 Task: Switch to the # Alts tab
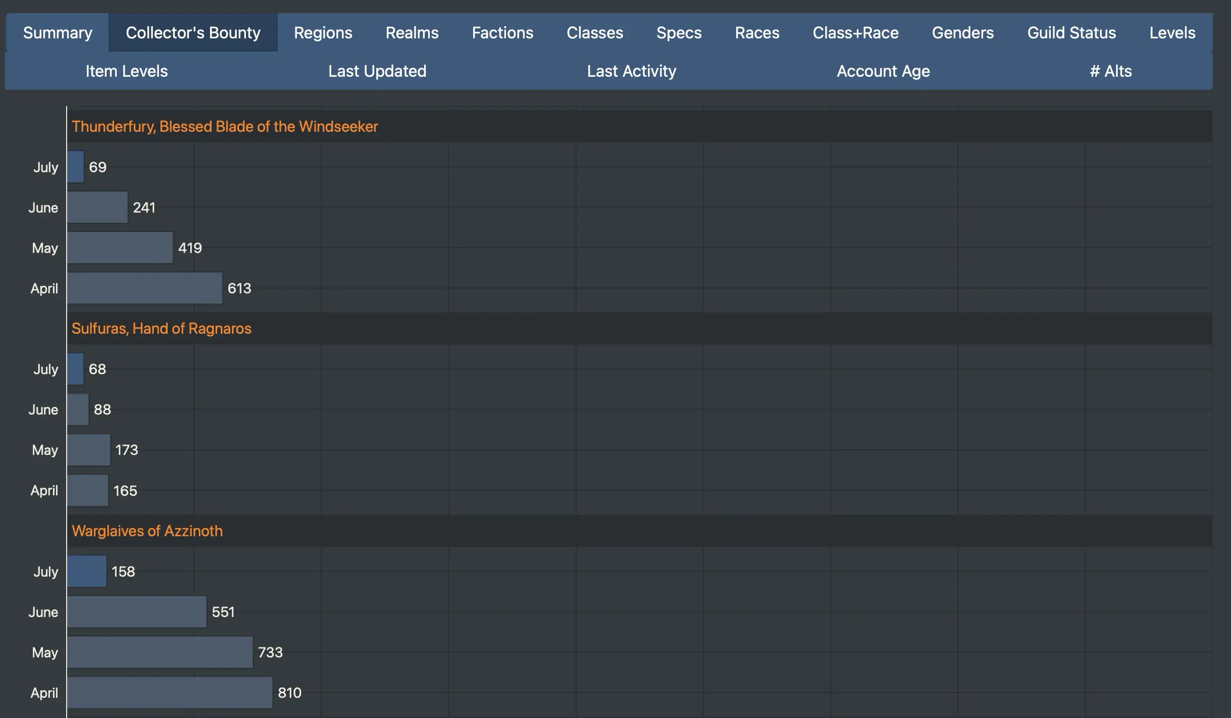[1111, 71]
